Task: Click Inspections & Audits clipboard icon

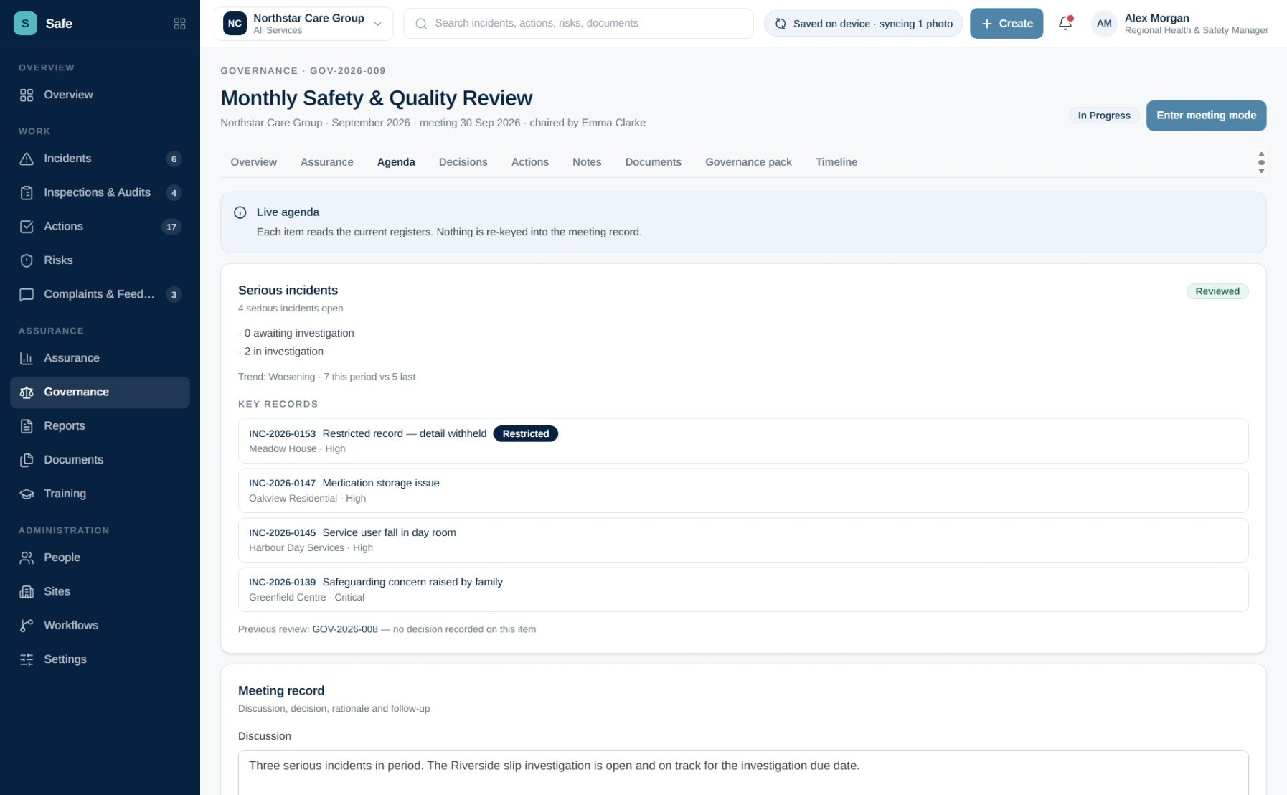Action: tap(27, 193)
